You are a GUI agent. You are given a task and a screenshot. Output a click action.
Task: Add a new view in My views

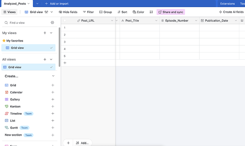45,33
